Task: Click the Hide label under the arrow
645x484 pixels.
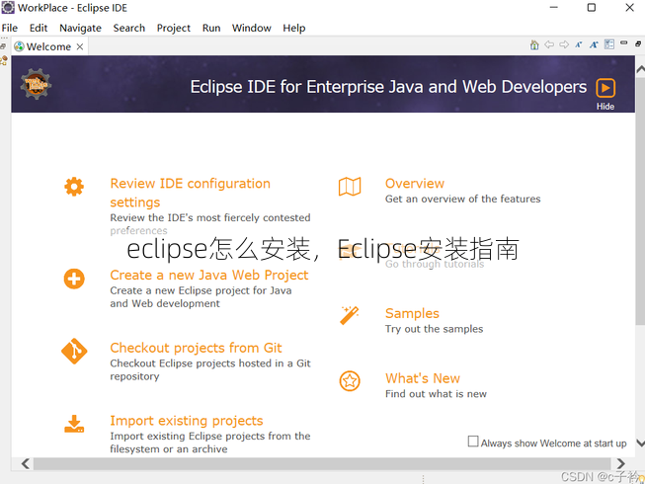Action: click(x=605, y=107)
